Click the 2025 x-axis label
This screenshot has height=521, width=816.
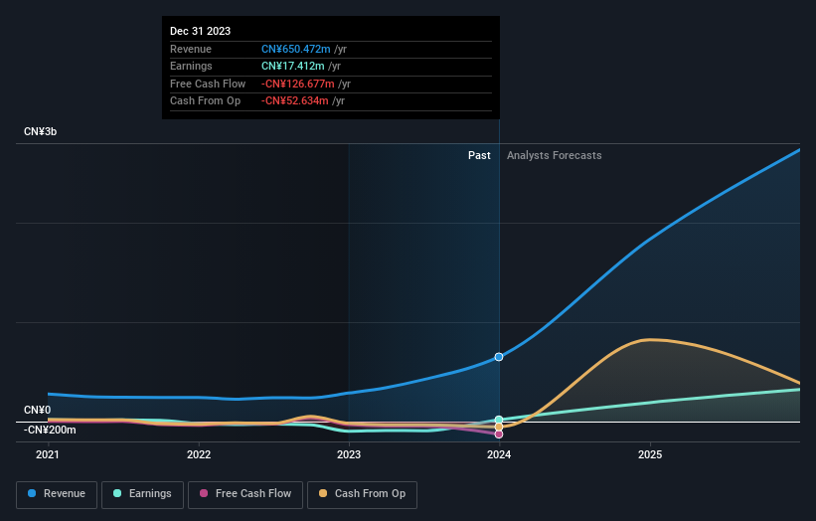click(x=650, y=455)
